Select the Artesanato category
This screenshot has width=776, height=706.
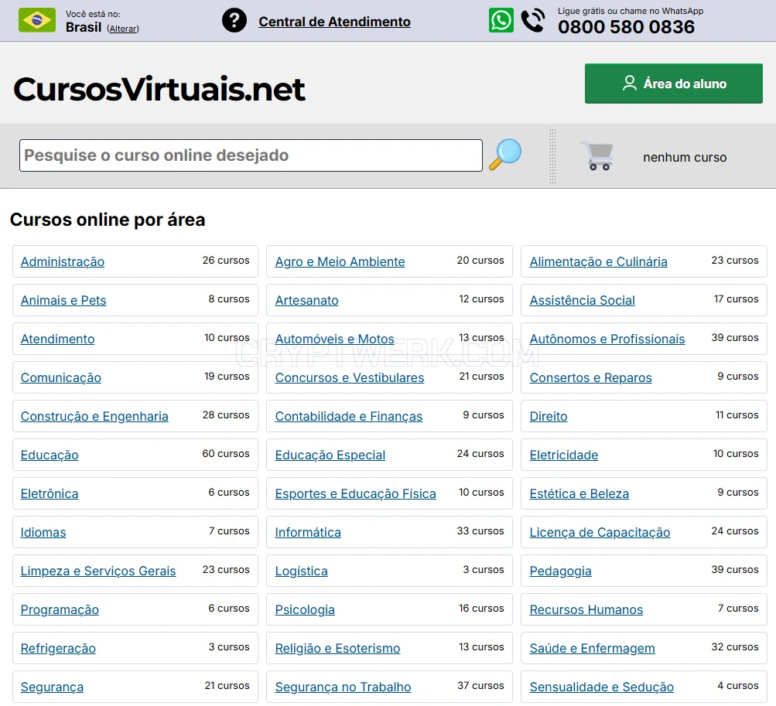pos(307,300)
